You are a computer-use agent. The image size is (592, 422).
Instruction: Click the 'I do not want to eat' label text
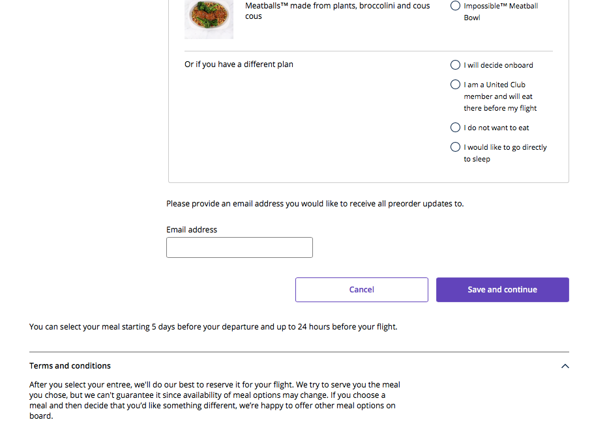(496, 128)
